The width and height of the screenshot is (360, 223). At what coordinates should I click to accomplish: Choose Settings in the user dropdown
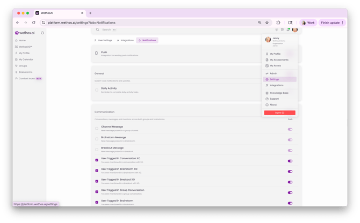[x=279, y=79]
